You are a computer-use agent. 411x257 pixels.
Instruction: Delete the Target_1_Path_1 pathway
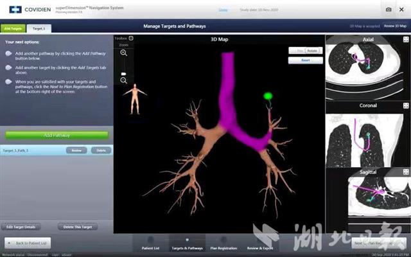pyautogui.click(x=100, y=150)
